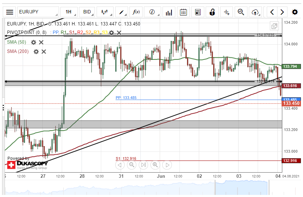Screen dimensions: 303x197
Task: Pop out chart into new window
Action: [274, 26]
